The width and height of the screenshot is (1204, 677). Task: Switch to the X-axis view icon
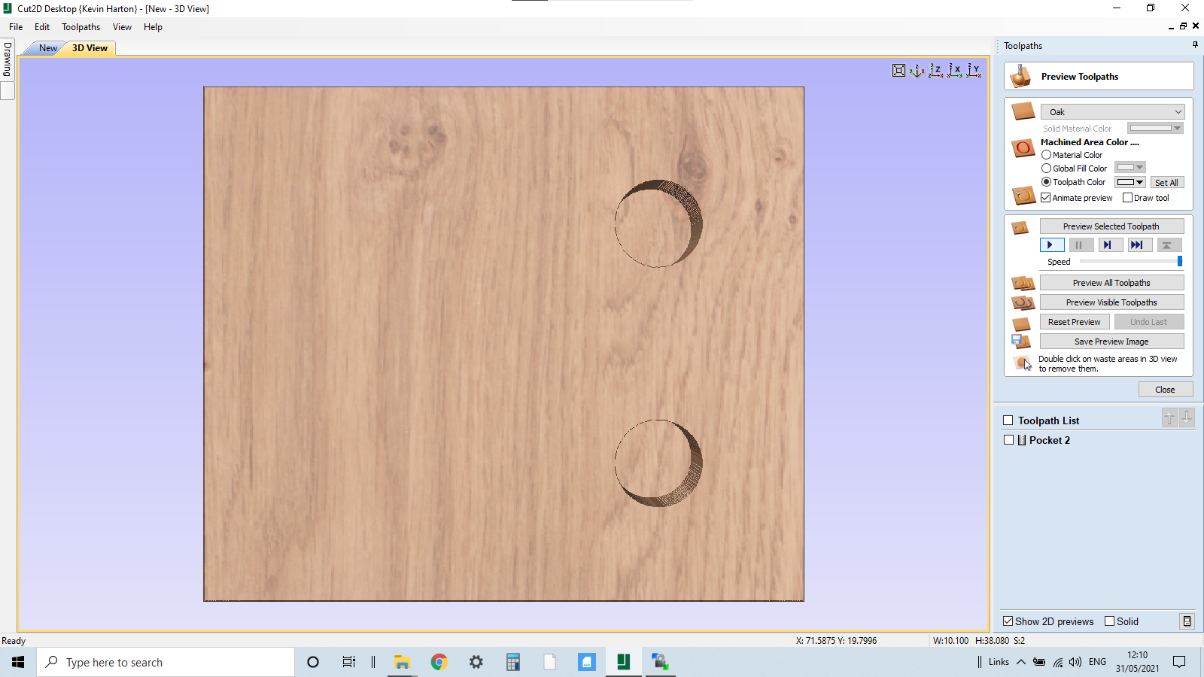point(955,70)
